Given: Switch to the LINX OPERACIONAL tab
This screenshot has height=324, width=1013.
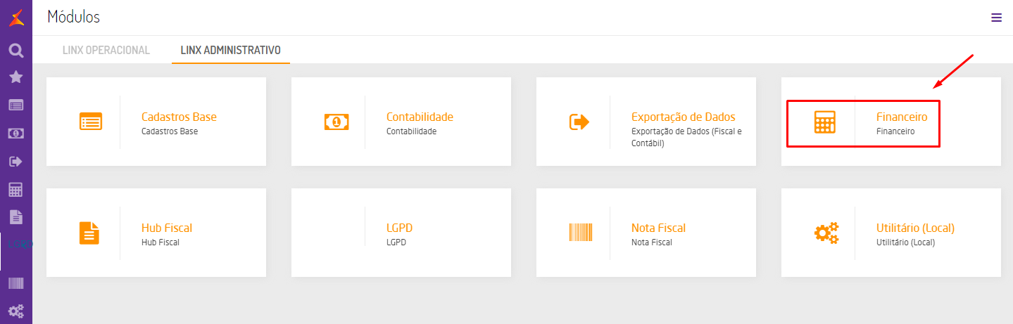Looking at the screenshot, I should point(106,50).
